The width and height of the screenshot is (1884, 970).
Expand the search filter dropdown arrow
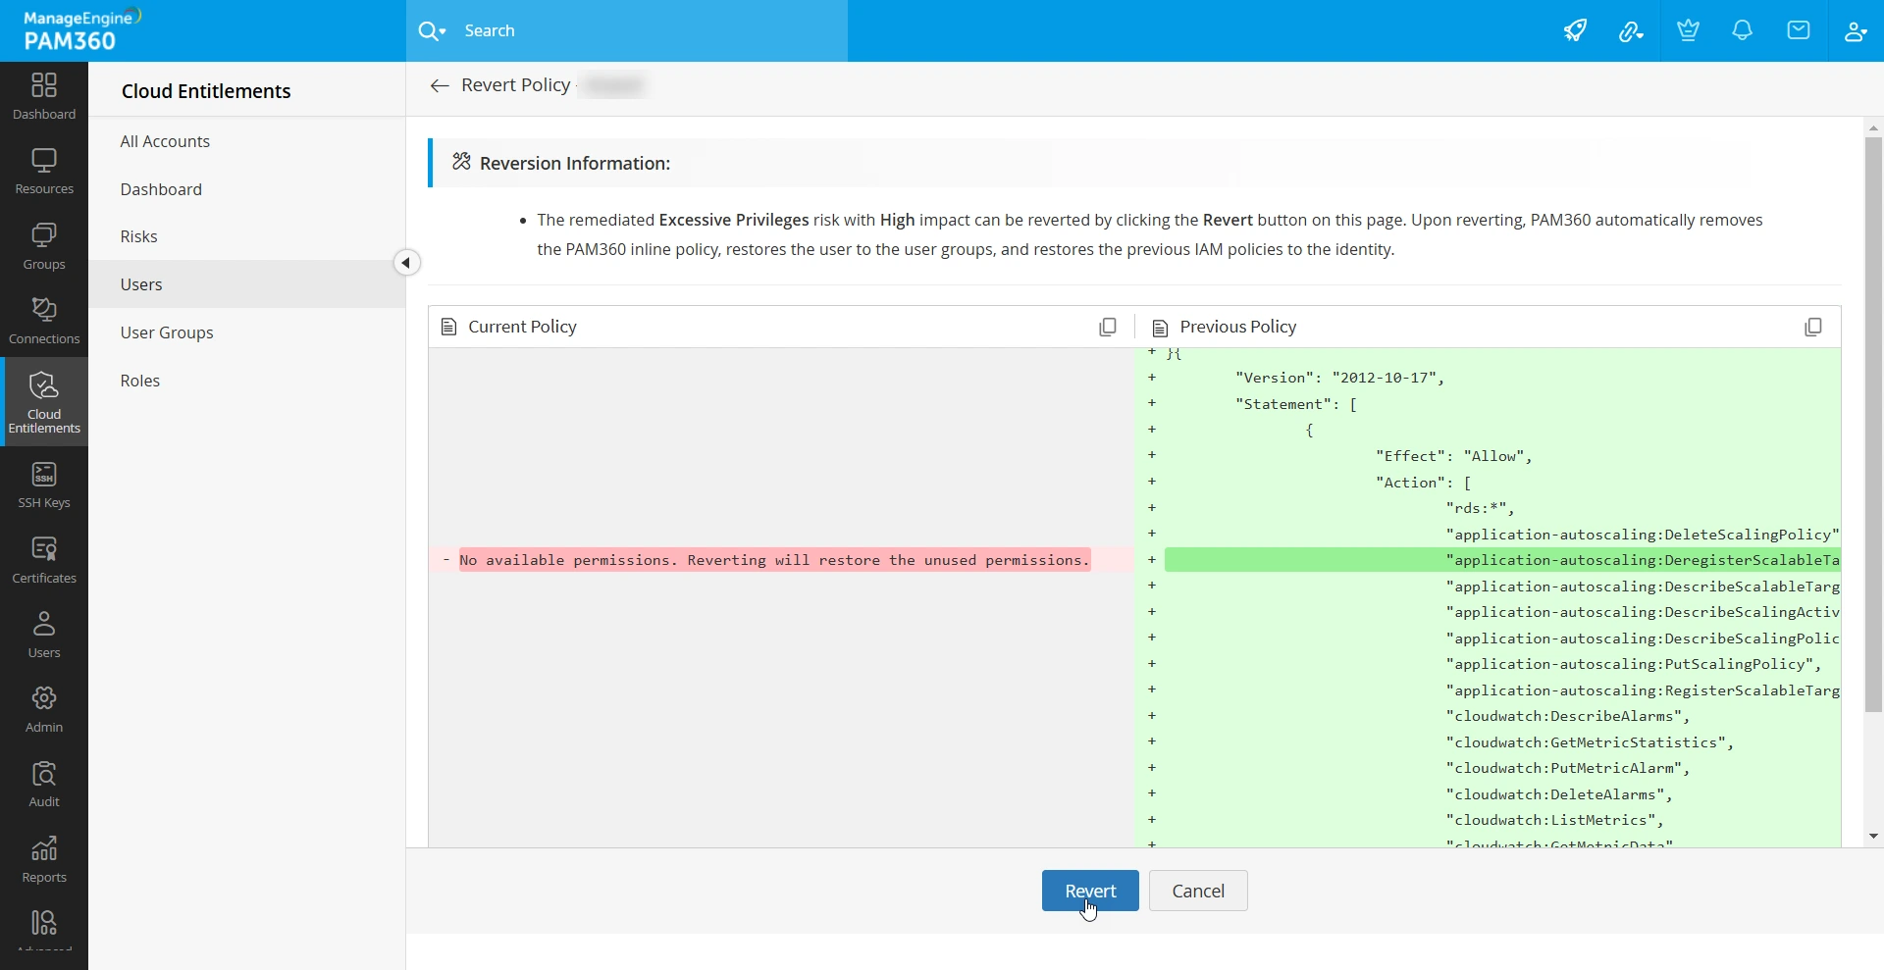[443, 31]
